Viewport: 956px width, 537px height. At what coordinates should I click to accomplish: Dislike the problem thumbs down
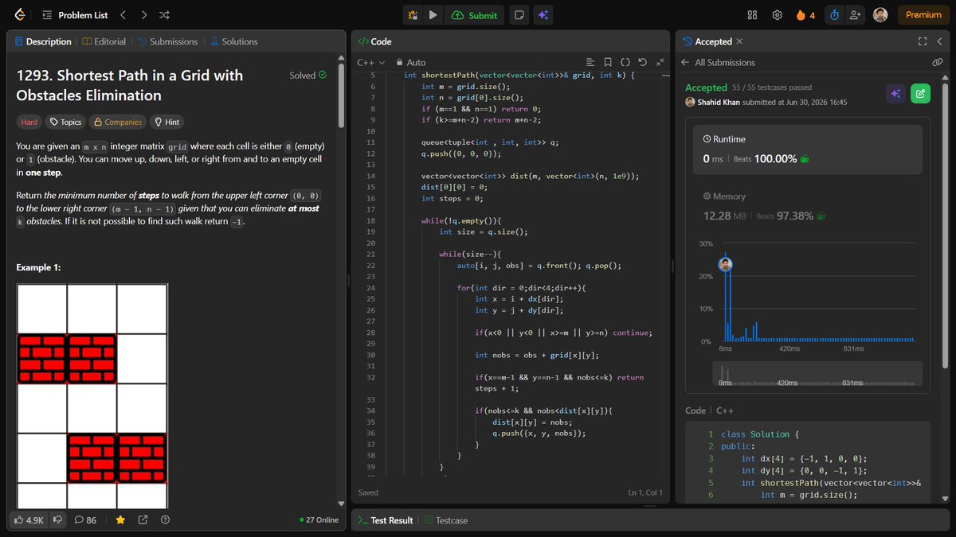tap(57, 519)
